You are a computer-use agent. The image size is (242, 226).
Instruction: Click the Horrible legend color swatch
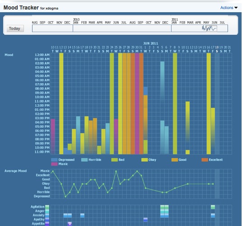tap(84, 160)
